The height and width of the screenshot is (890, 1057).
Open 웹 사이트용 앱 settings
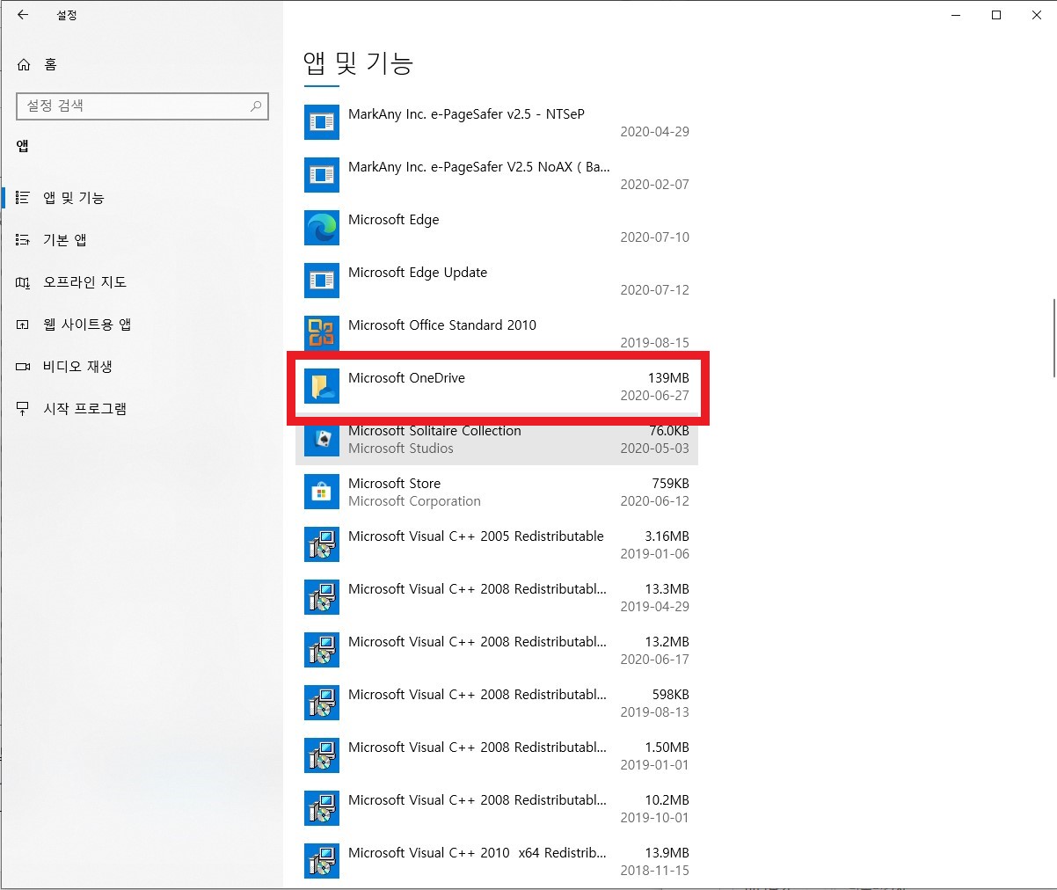click(141, 325)
